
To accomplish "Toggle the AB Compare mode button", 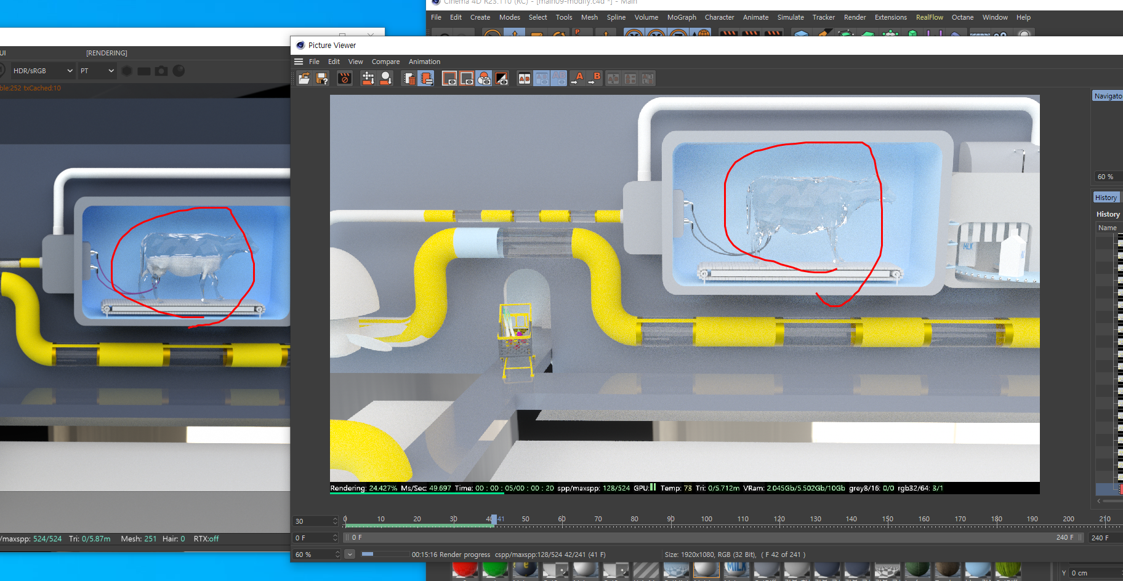I will [525, 78].
